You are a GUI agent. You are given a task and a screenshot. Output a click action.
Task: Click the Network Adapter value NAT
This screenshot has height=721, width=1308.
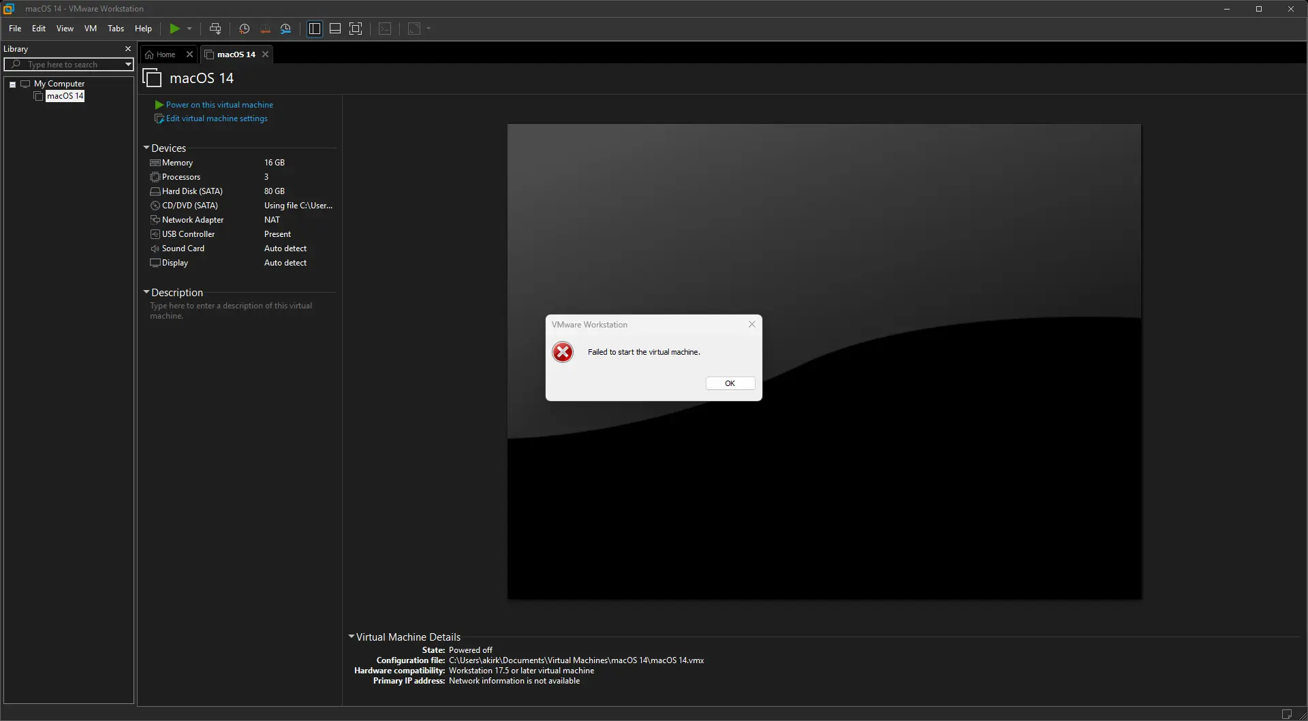pyautogui.click(x=272, y=220)
